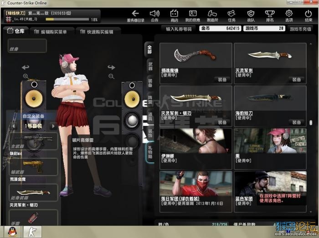Switch to the 编辑购买菜单 tab
This screenshot has width=319, height=238.
pos(51,32)
